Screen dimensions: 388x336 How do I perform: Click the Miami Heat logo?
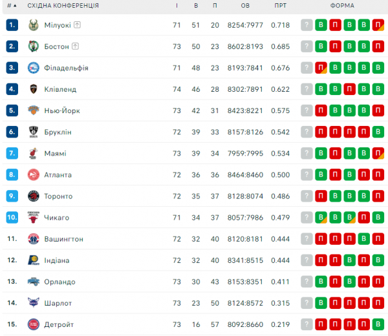tap(34, 153)
